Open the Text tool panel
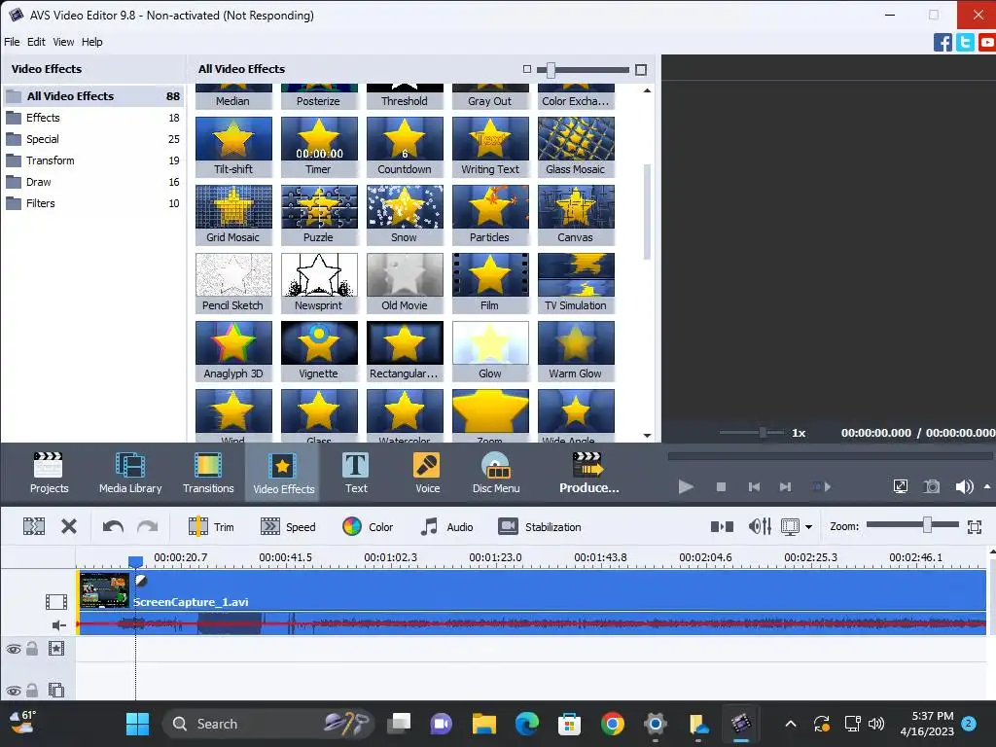The width and height of the screenshot is (996, 747). (356, 473)
